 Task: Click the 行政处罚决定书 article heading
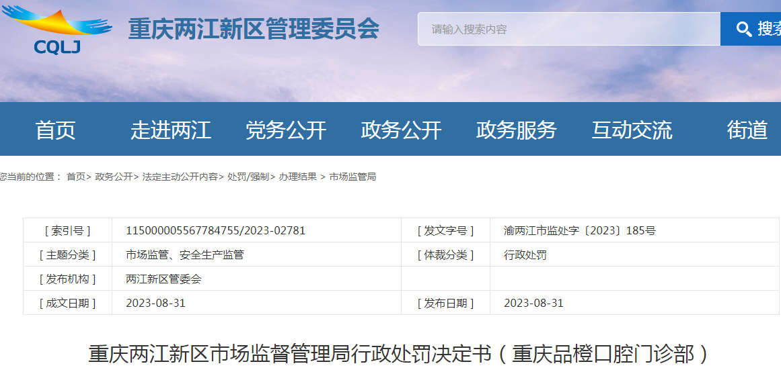click(x=398, y=355)
